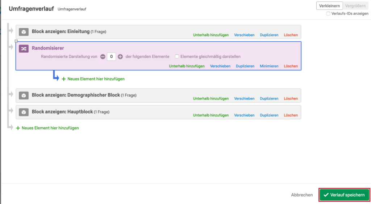Click the Einleitung block cube icon
Viewport: 371px width, 204px height.
click(24, 32)
